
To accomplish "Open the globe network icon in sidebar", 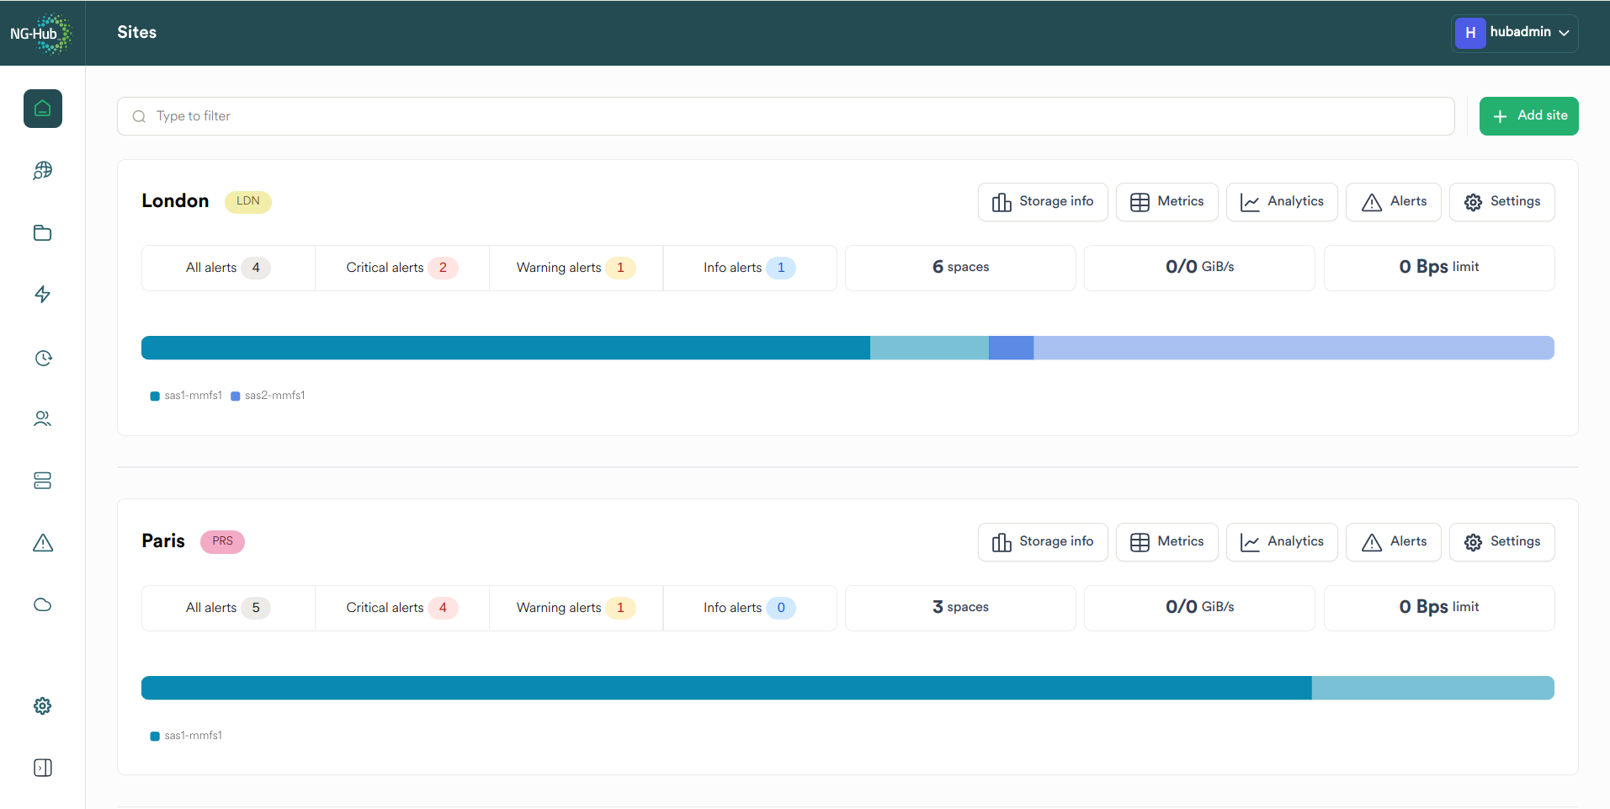I will [x=43, y=171].
